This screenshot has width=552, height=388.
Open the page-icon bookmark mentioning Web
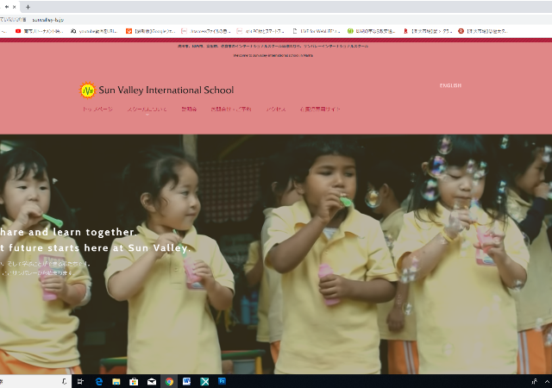[317, 31]
